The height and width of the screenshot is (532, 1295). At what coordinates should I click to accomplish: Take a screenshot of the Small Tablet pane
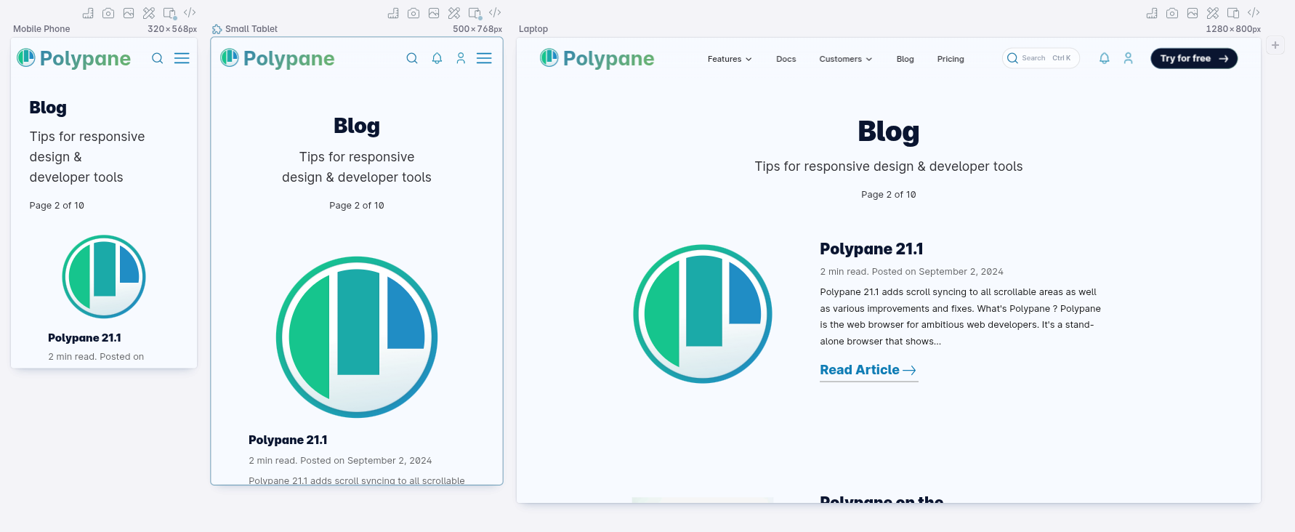point(413,13)
